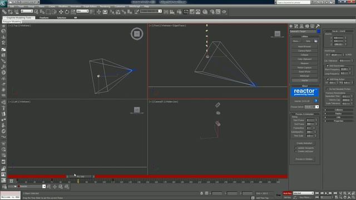Screen dimensions: 356x200
Task: Open the Material Editor
Action: (205, 12)
